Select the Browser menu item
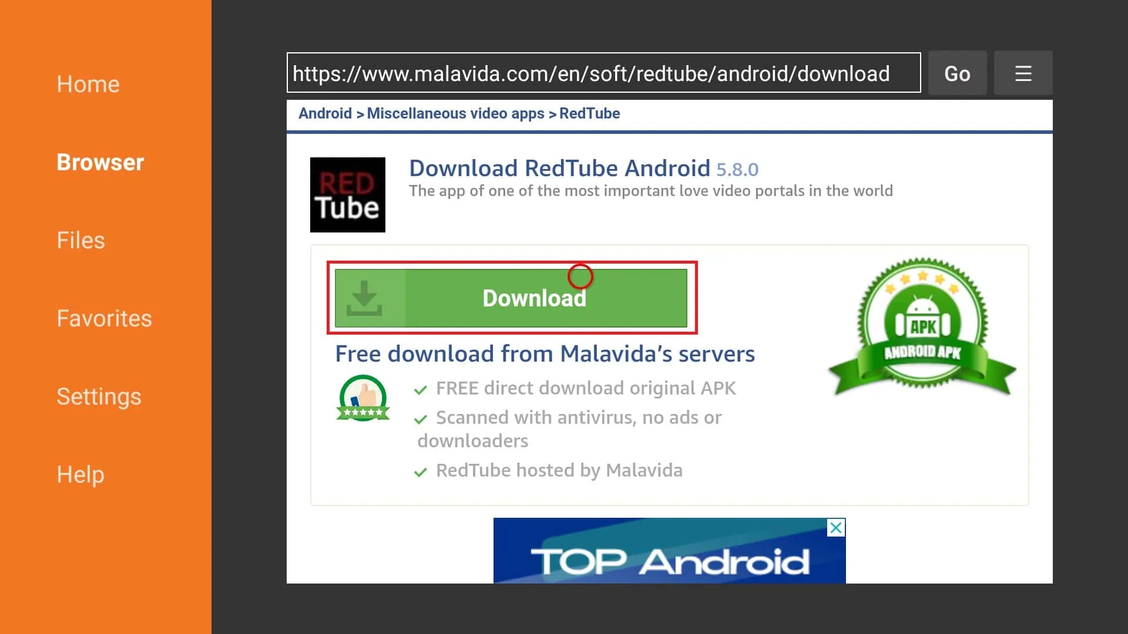The height and width of the screenshot is (634, 1128). [x=99, y=161]
